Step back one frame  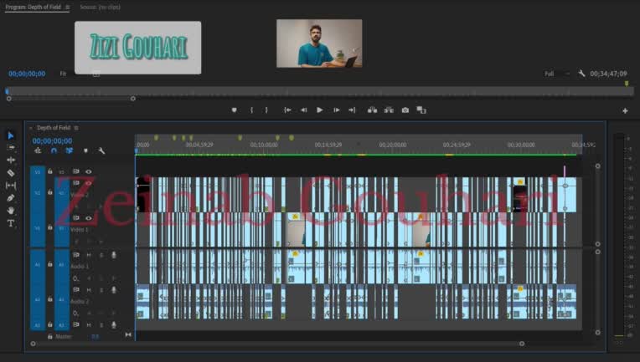[304, 110]
